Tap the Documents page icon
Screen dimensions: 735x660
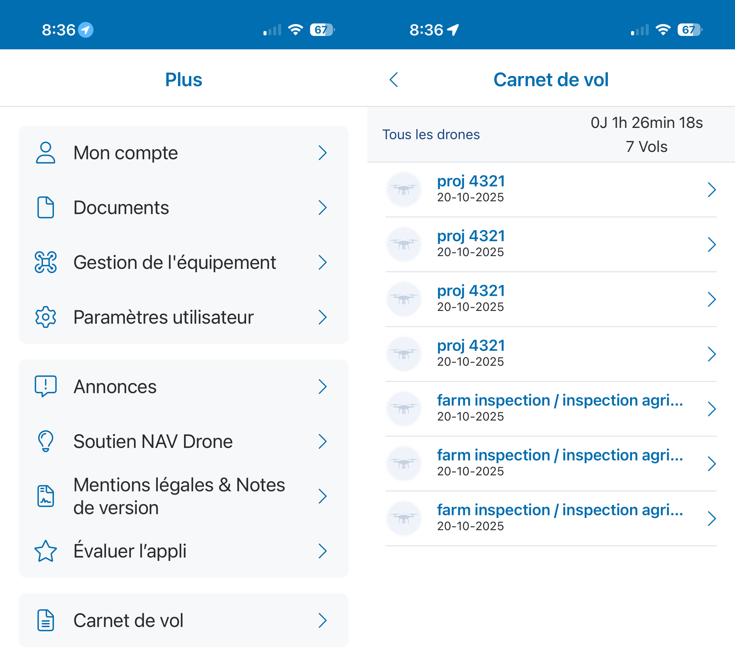pos(45,207)
